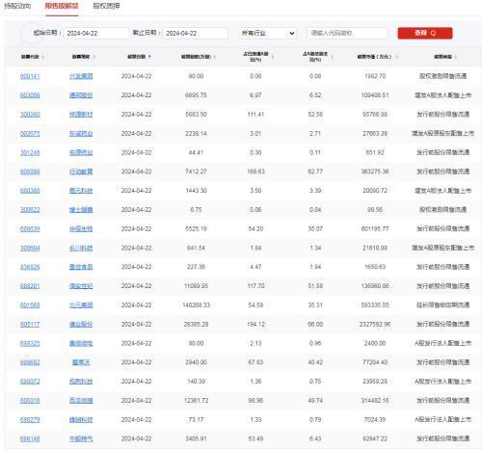Viewport: 482px width, 450px height.
Task: Sort by stock short name column icon
Action: pyautogui.click(x=94, y=57)
